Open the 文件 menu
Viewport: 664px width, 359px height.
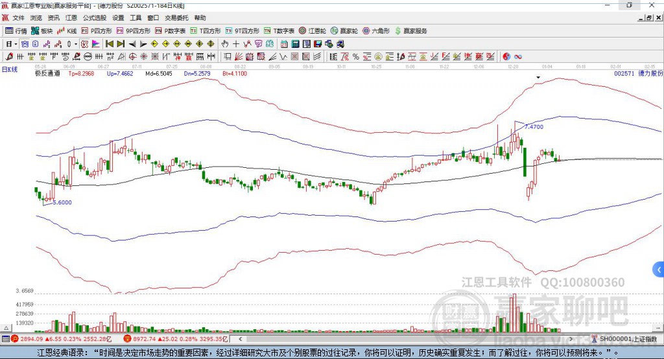pyautogui.click(x=18, y=17)
